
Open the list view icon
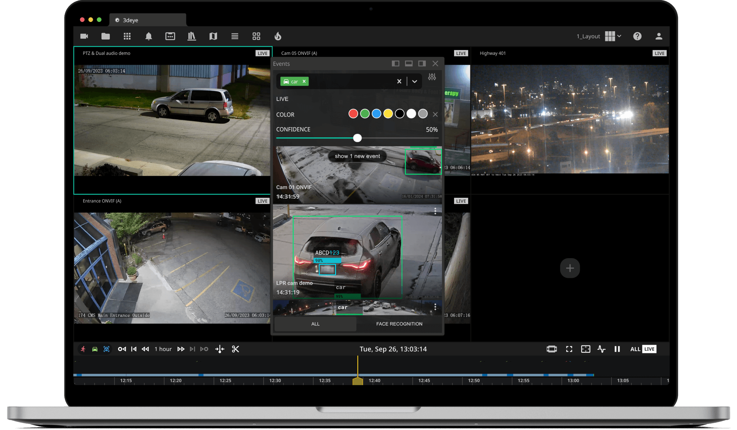point(235,36)
